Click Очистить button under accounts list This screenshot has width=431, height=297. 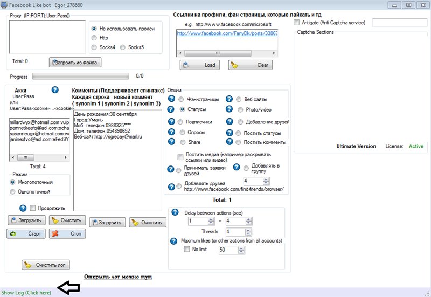67,220
